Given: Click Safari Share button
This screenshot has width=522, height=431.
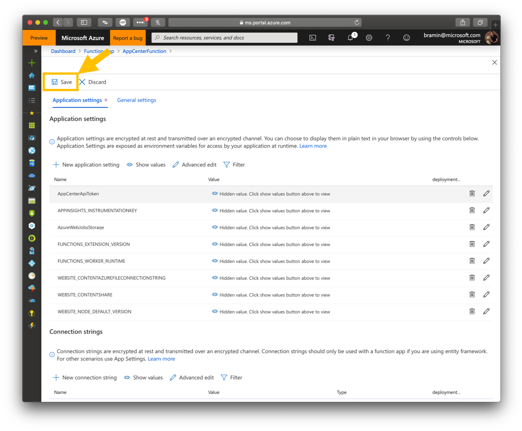Looking at the screenshot, I should [463, 23].
